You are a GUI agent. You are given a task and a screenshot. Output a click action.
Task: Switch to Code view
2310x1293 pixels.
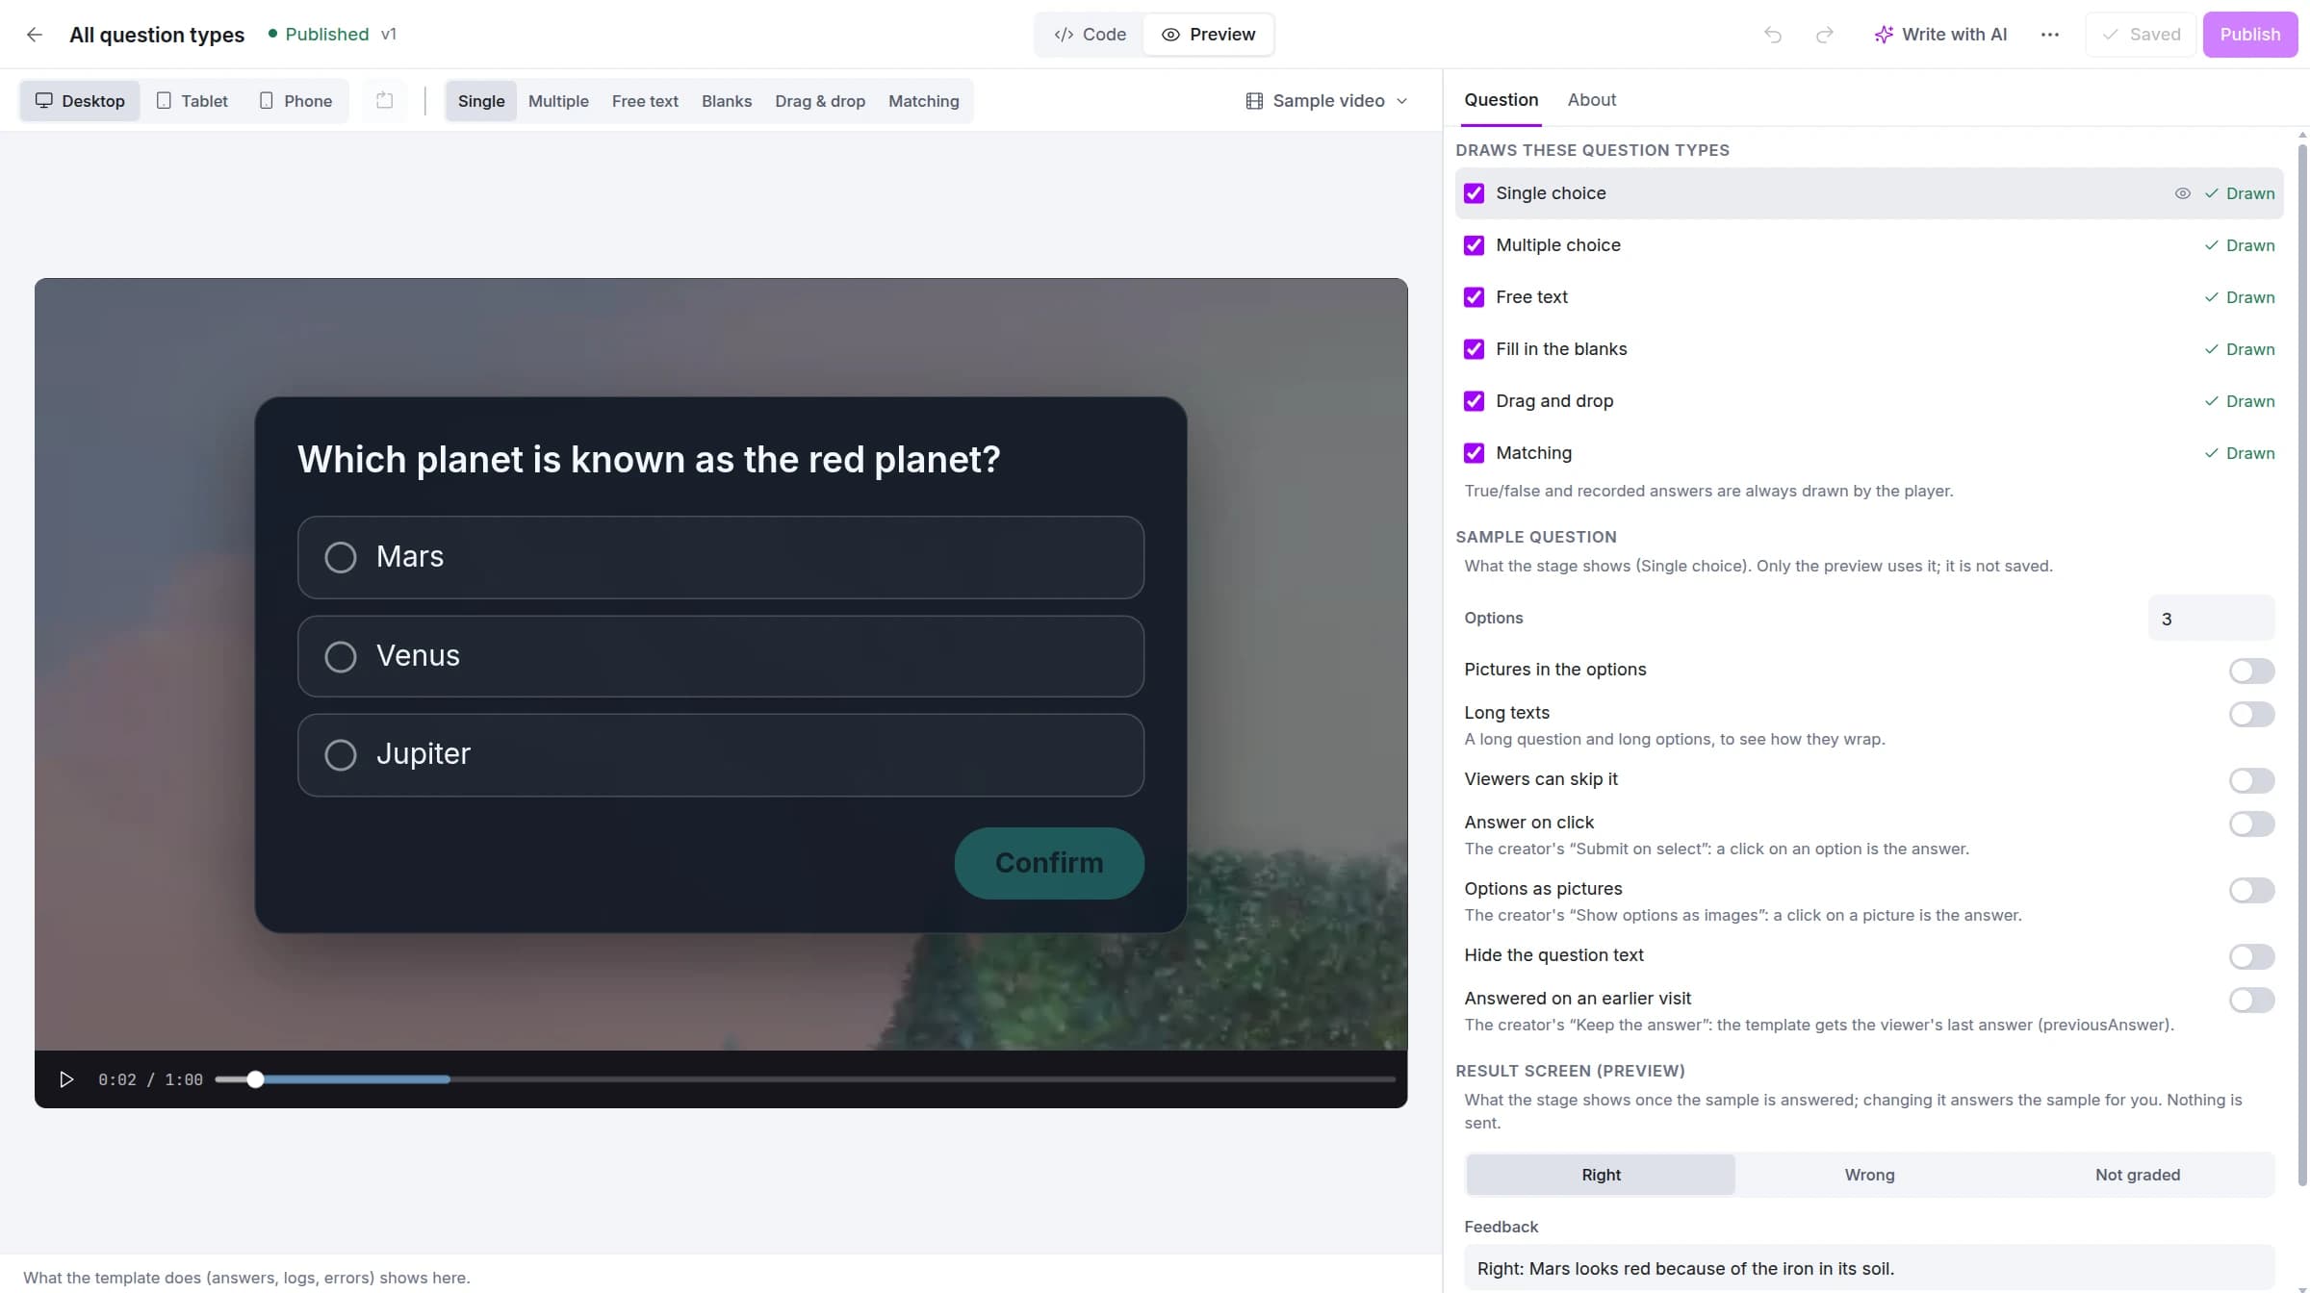[1091, 35]
